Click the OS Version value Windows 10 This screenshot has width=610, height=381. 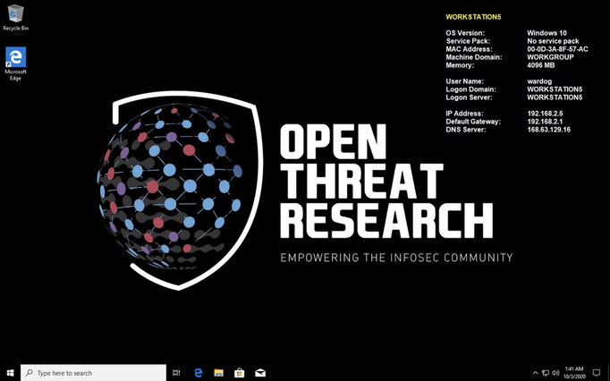[546, 33]
